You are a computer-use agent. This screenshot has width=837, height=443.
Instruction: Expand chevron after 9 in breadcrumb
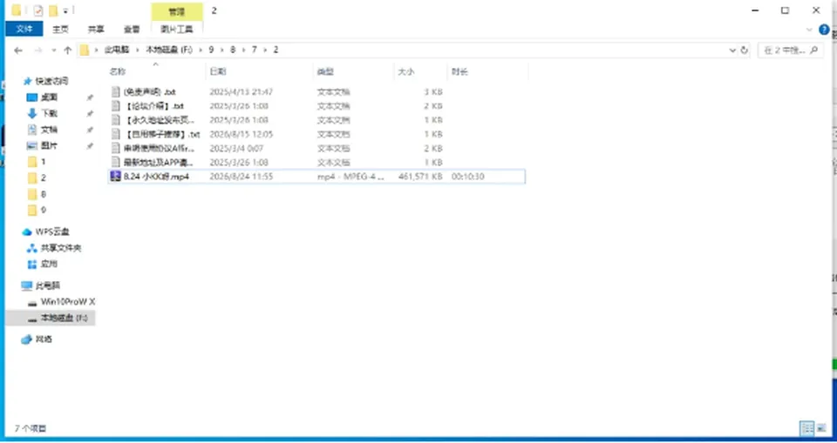[222, 50]
